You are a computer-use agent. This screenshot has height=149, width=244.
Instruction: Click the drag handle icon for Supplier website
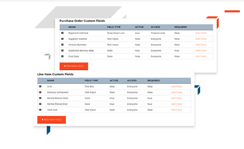[x=62, y=39]
